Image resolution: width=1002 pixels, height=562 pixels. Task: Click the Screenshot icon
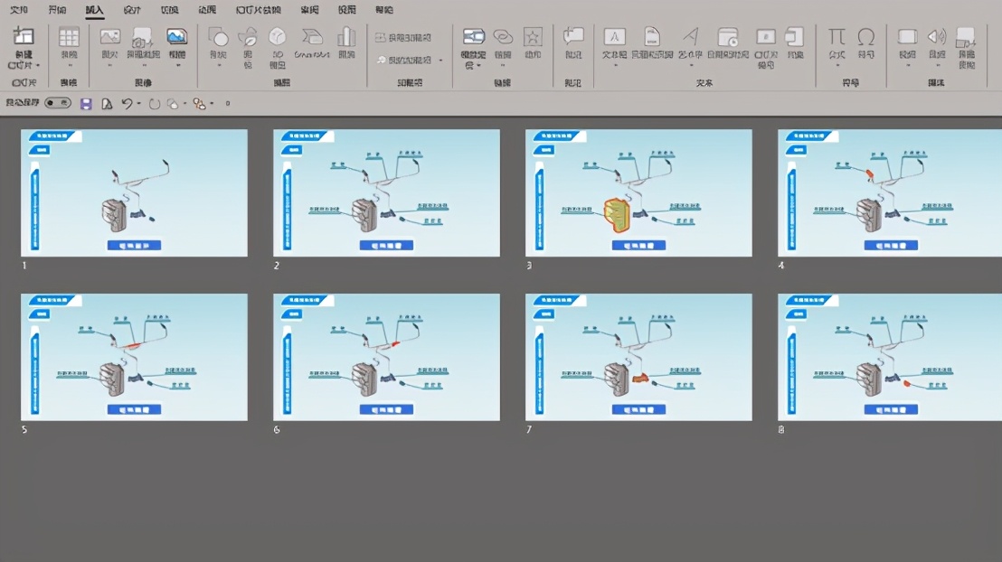click(143, 38)
